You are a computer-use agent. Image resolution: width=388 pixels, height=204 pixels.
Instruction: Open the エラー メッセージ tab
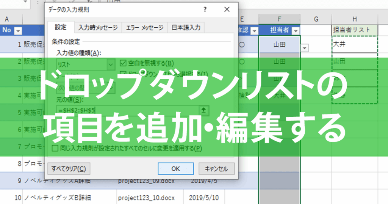(144, 27)
